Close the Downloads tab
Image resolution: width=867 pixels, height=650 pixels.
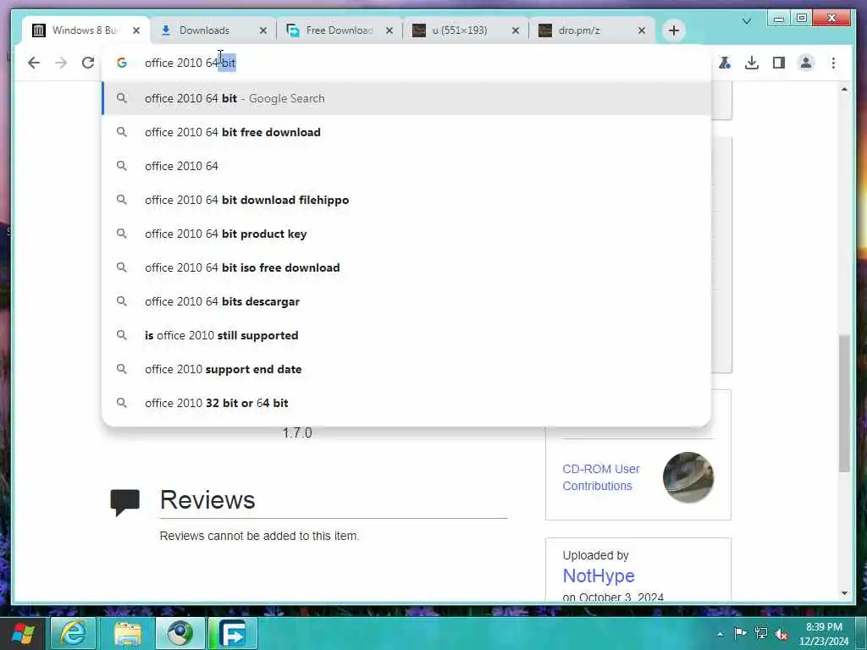263,30
